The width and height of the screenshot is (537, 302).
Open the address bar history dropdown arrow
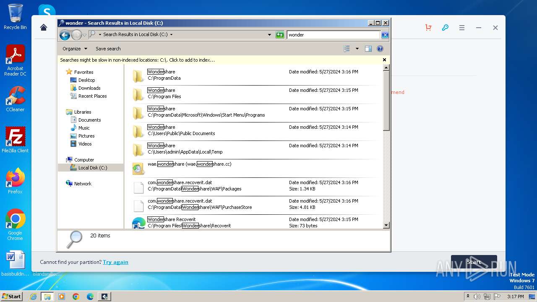[269, 35]
